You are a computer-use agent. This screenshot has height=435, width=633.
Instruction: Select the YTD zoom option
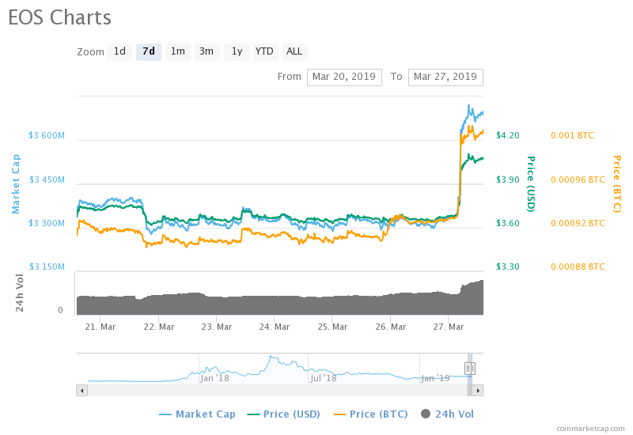[264, 51]
